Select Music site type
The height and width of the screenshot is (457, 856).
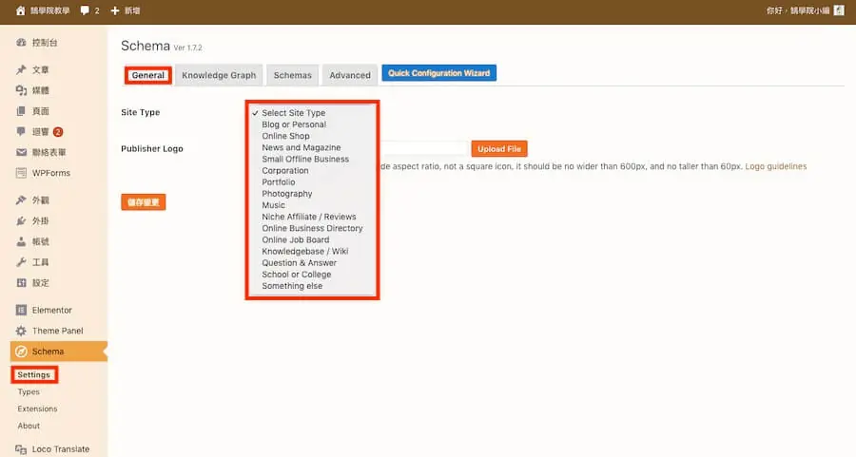coord(274,205)
